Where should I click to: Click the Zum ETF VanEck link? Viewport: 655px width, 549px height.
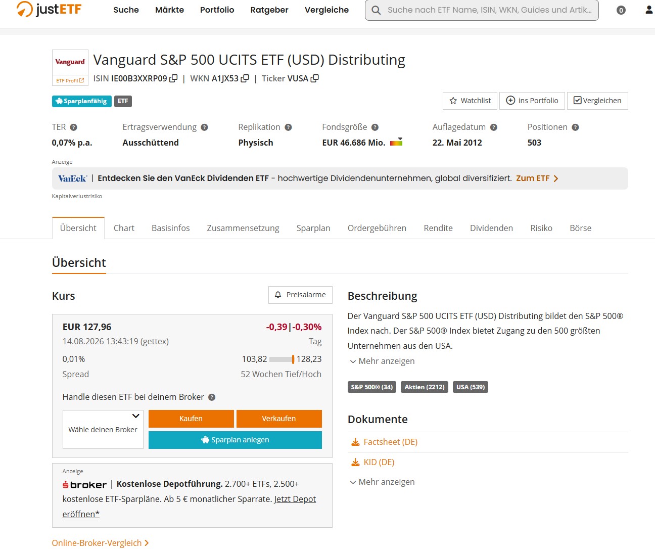537,178
